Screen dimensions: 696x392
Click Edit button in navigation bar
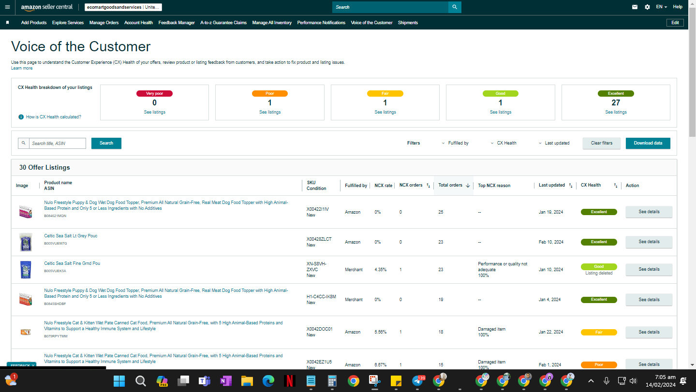675,23
